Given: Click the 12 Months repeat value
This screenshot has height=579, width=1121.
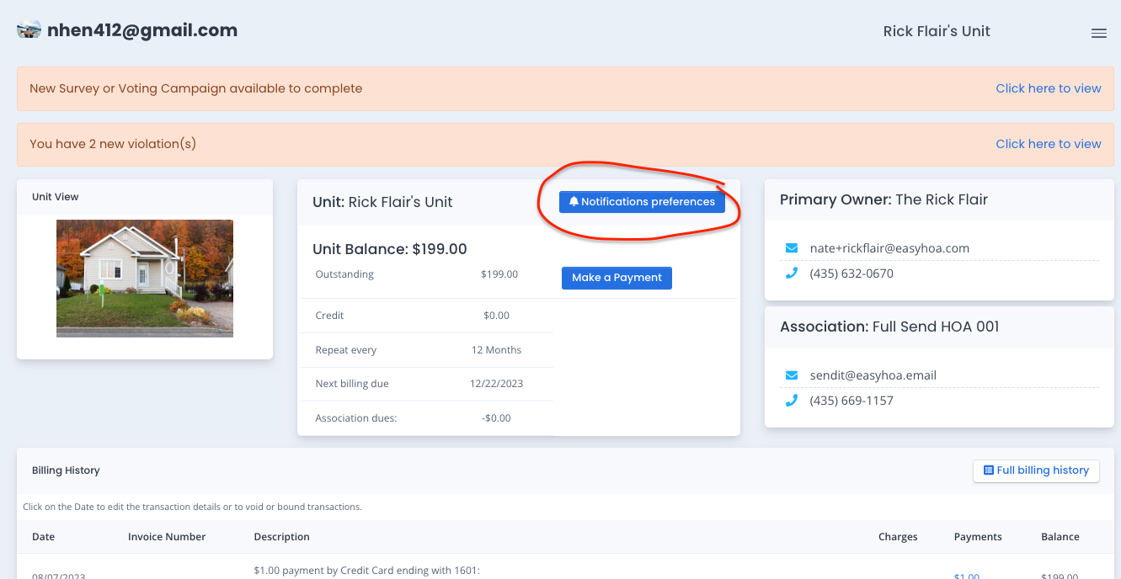Looking at the screenshot, I should coord(497,350).
